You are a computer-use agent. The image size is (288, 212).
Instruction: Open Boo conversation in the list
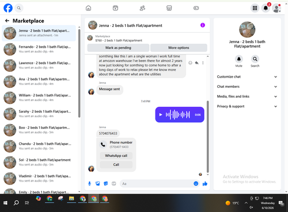[39, 130]
